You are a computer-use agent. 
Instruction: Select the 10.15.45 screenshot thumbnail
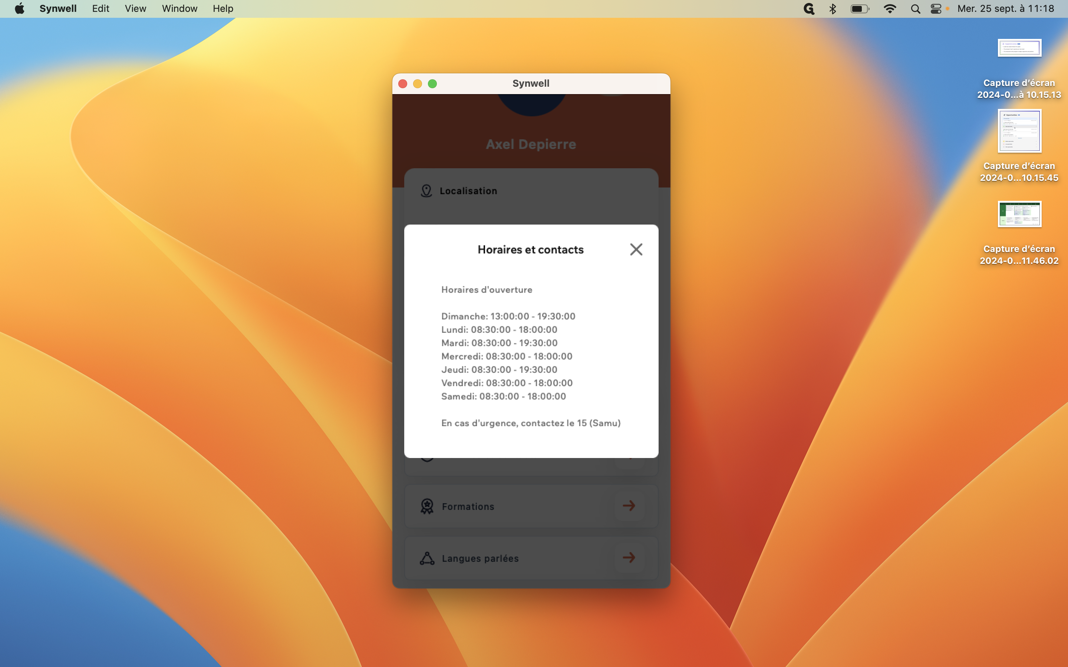[x=1019, y=131]
